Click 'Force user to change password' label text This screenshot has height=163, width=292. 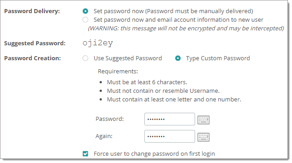pos(154,154)
